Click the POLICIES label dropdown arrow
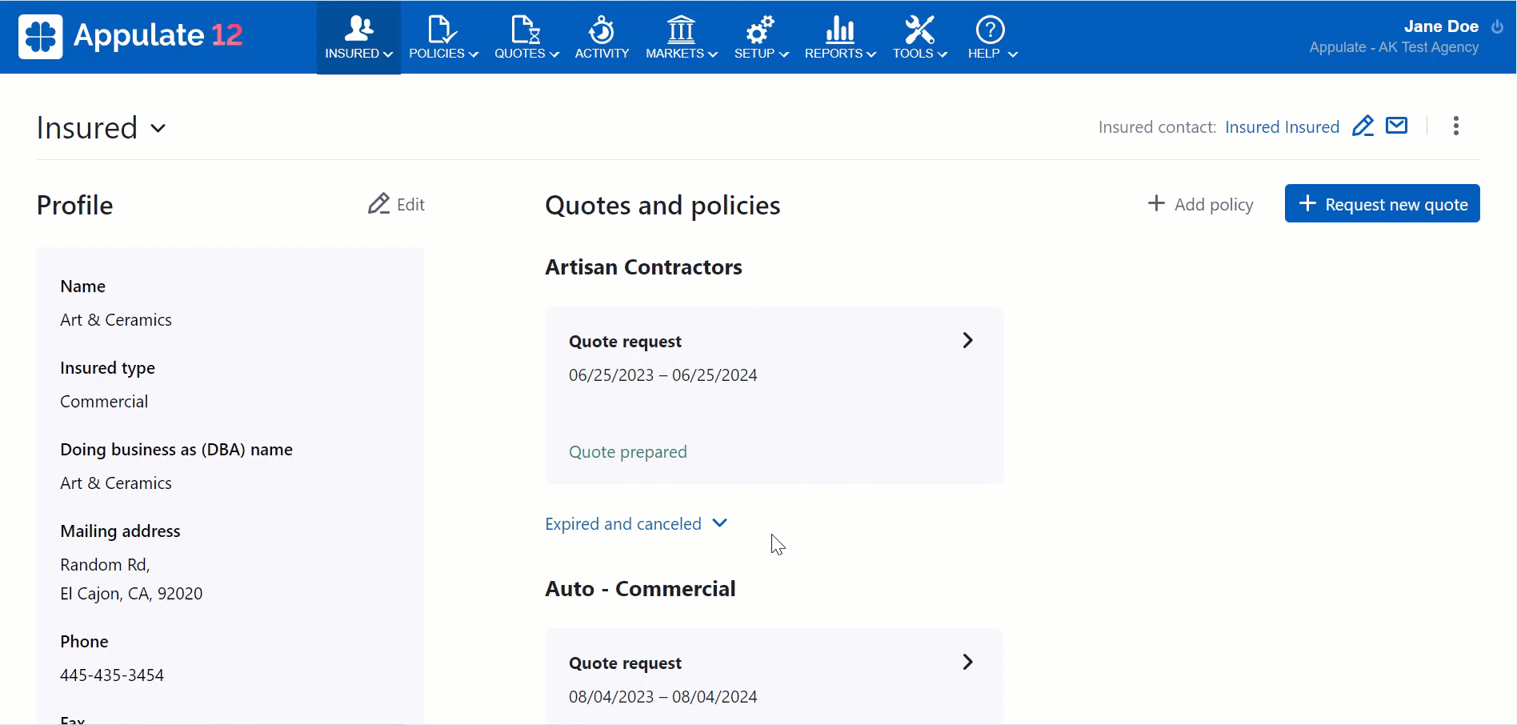Image resolution: width=1517 pixels, height=725 pixels. click(x=474, y=54)
